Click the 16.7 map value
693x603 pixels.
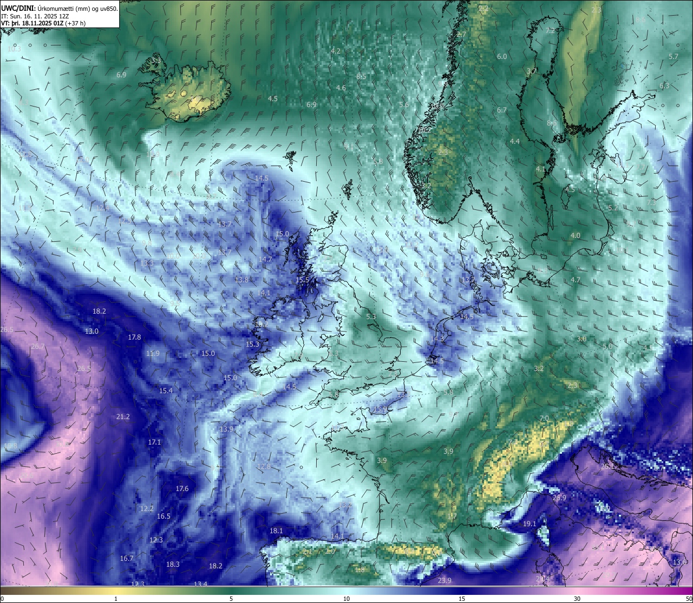point(127,558)
